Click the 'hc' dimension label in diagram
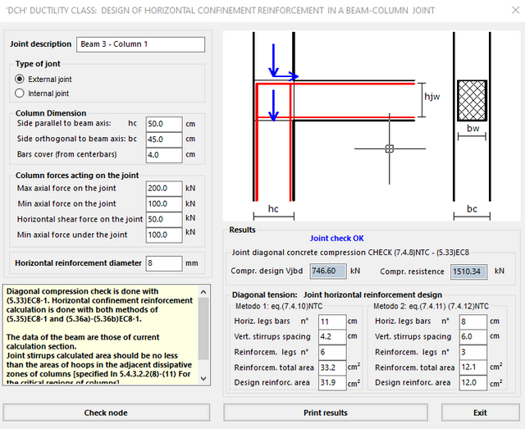This screenshot has width=525, height=429. pos(273,209)
